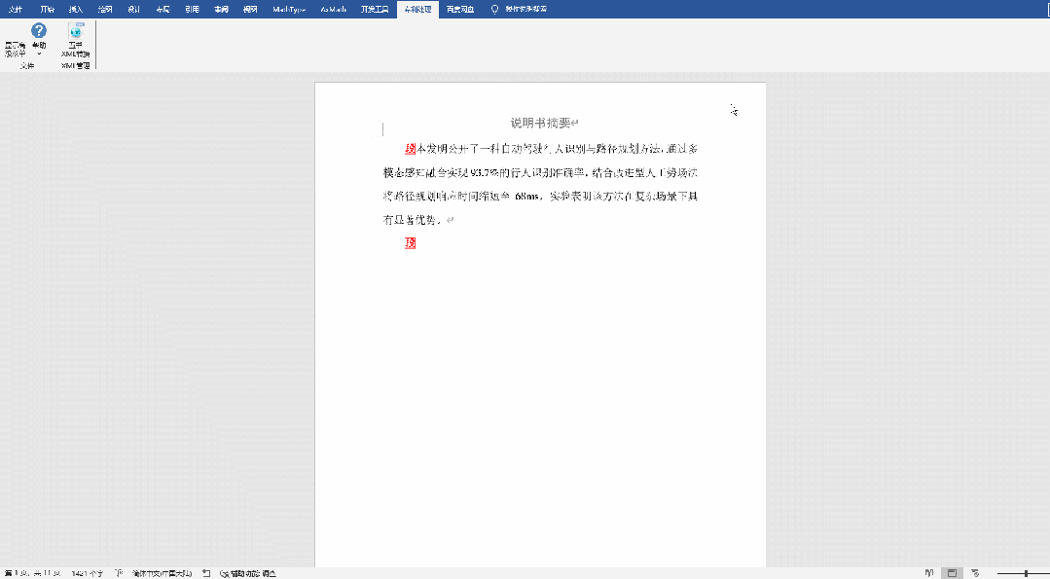The image size is (1050, 579).
Task: Click the Web版式视图 status bar icon
Action: click(x=973, y=573)
